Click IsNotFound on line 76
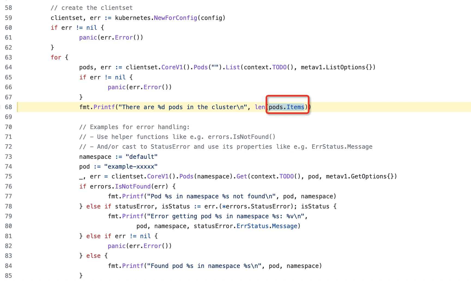 coord(133,186)
